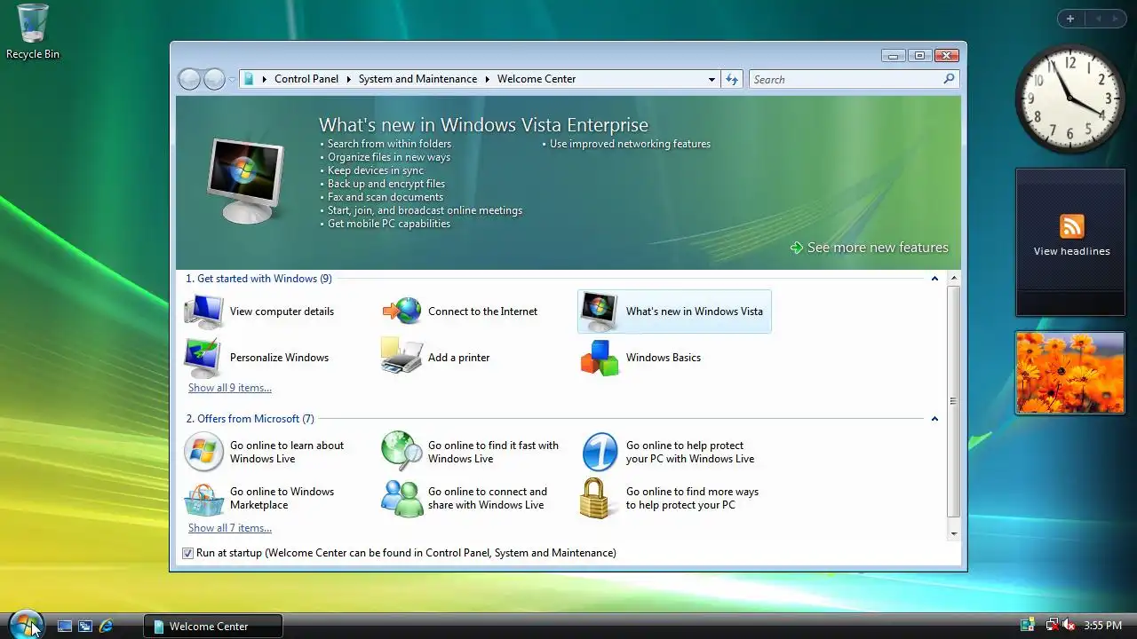Image resolution: width=1137 pixels, height=639 pixels.
Task: Click the Forward navigation button
Action: tap(214, 80)
